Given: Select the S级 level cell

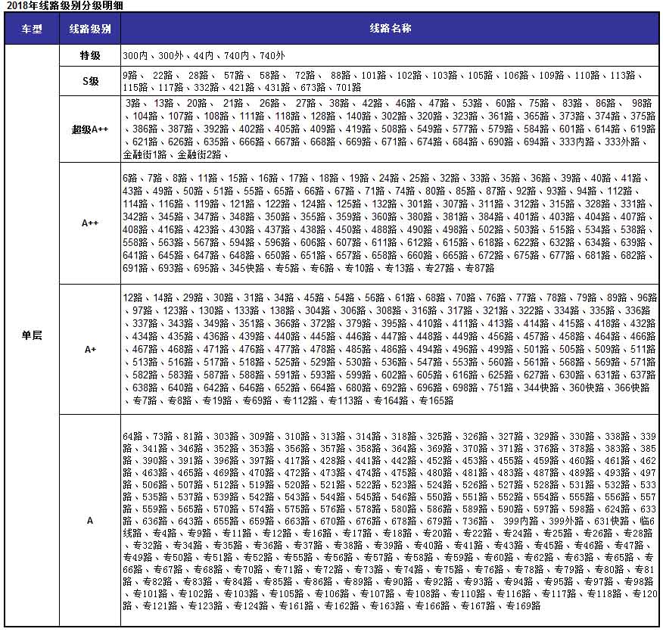Looking at the screenshot, I should click(x=90, y=81).
